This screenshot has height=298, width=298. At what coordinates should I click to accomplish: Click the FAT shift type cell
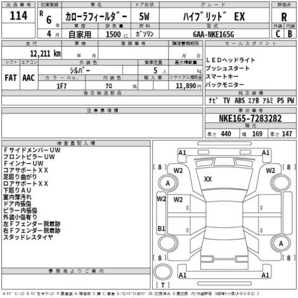[x=11, y=77]
